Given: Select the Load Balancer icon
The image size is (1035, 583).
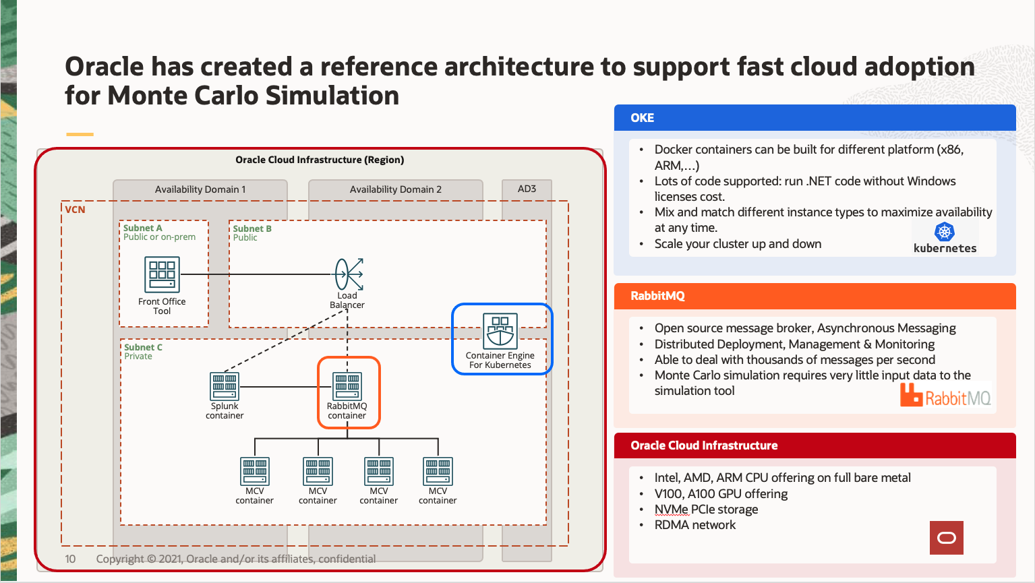Looking at the screenshot, I should (349, 274).
